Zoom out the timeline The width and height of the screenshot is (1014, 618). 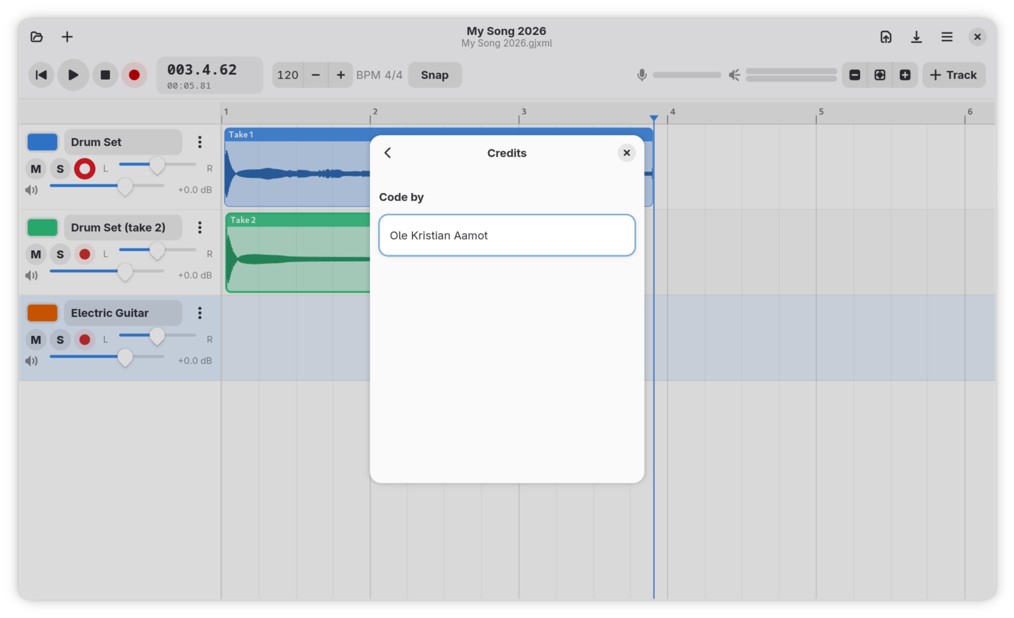(854, 75)
